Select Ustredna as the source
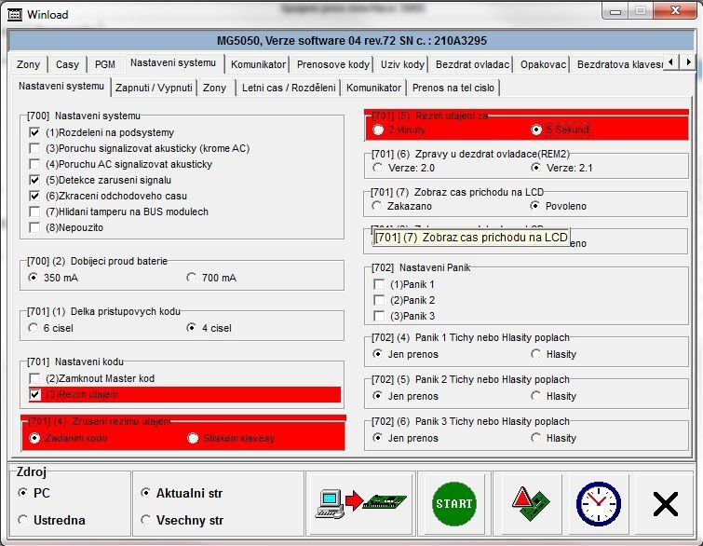Viewport: 703px width, 546px height. (23, 520)
